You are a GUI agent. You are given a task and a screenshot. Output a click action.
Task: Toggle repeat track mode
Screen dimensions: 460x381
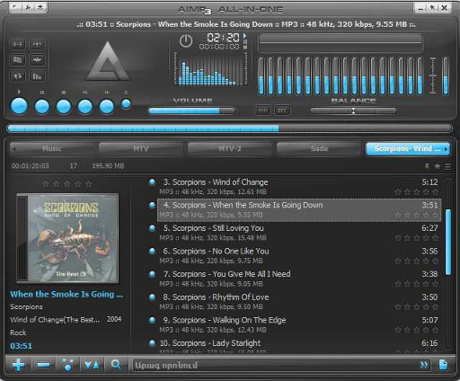tap(17, 75)
